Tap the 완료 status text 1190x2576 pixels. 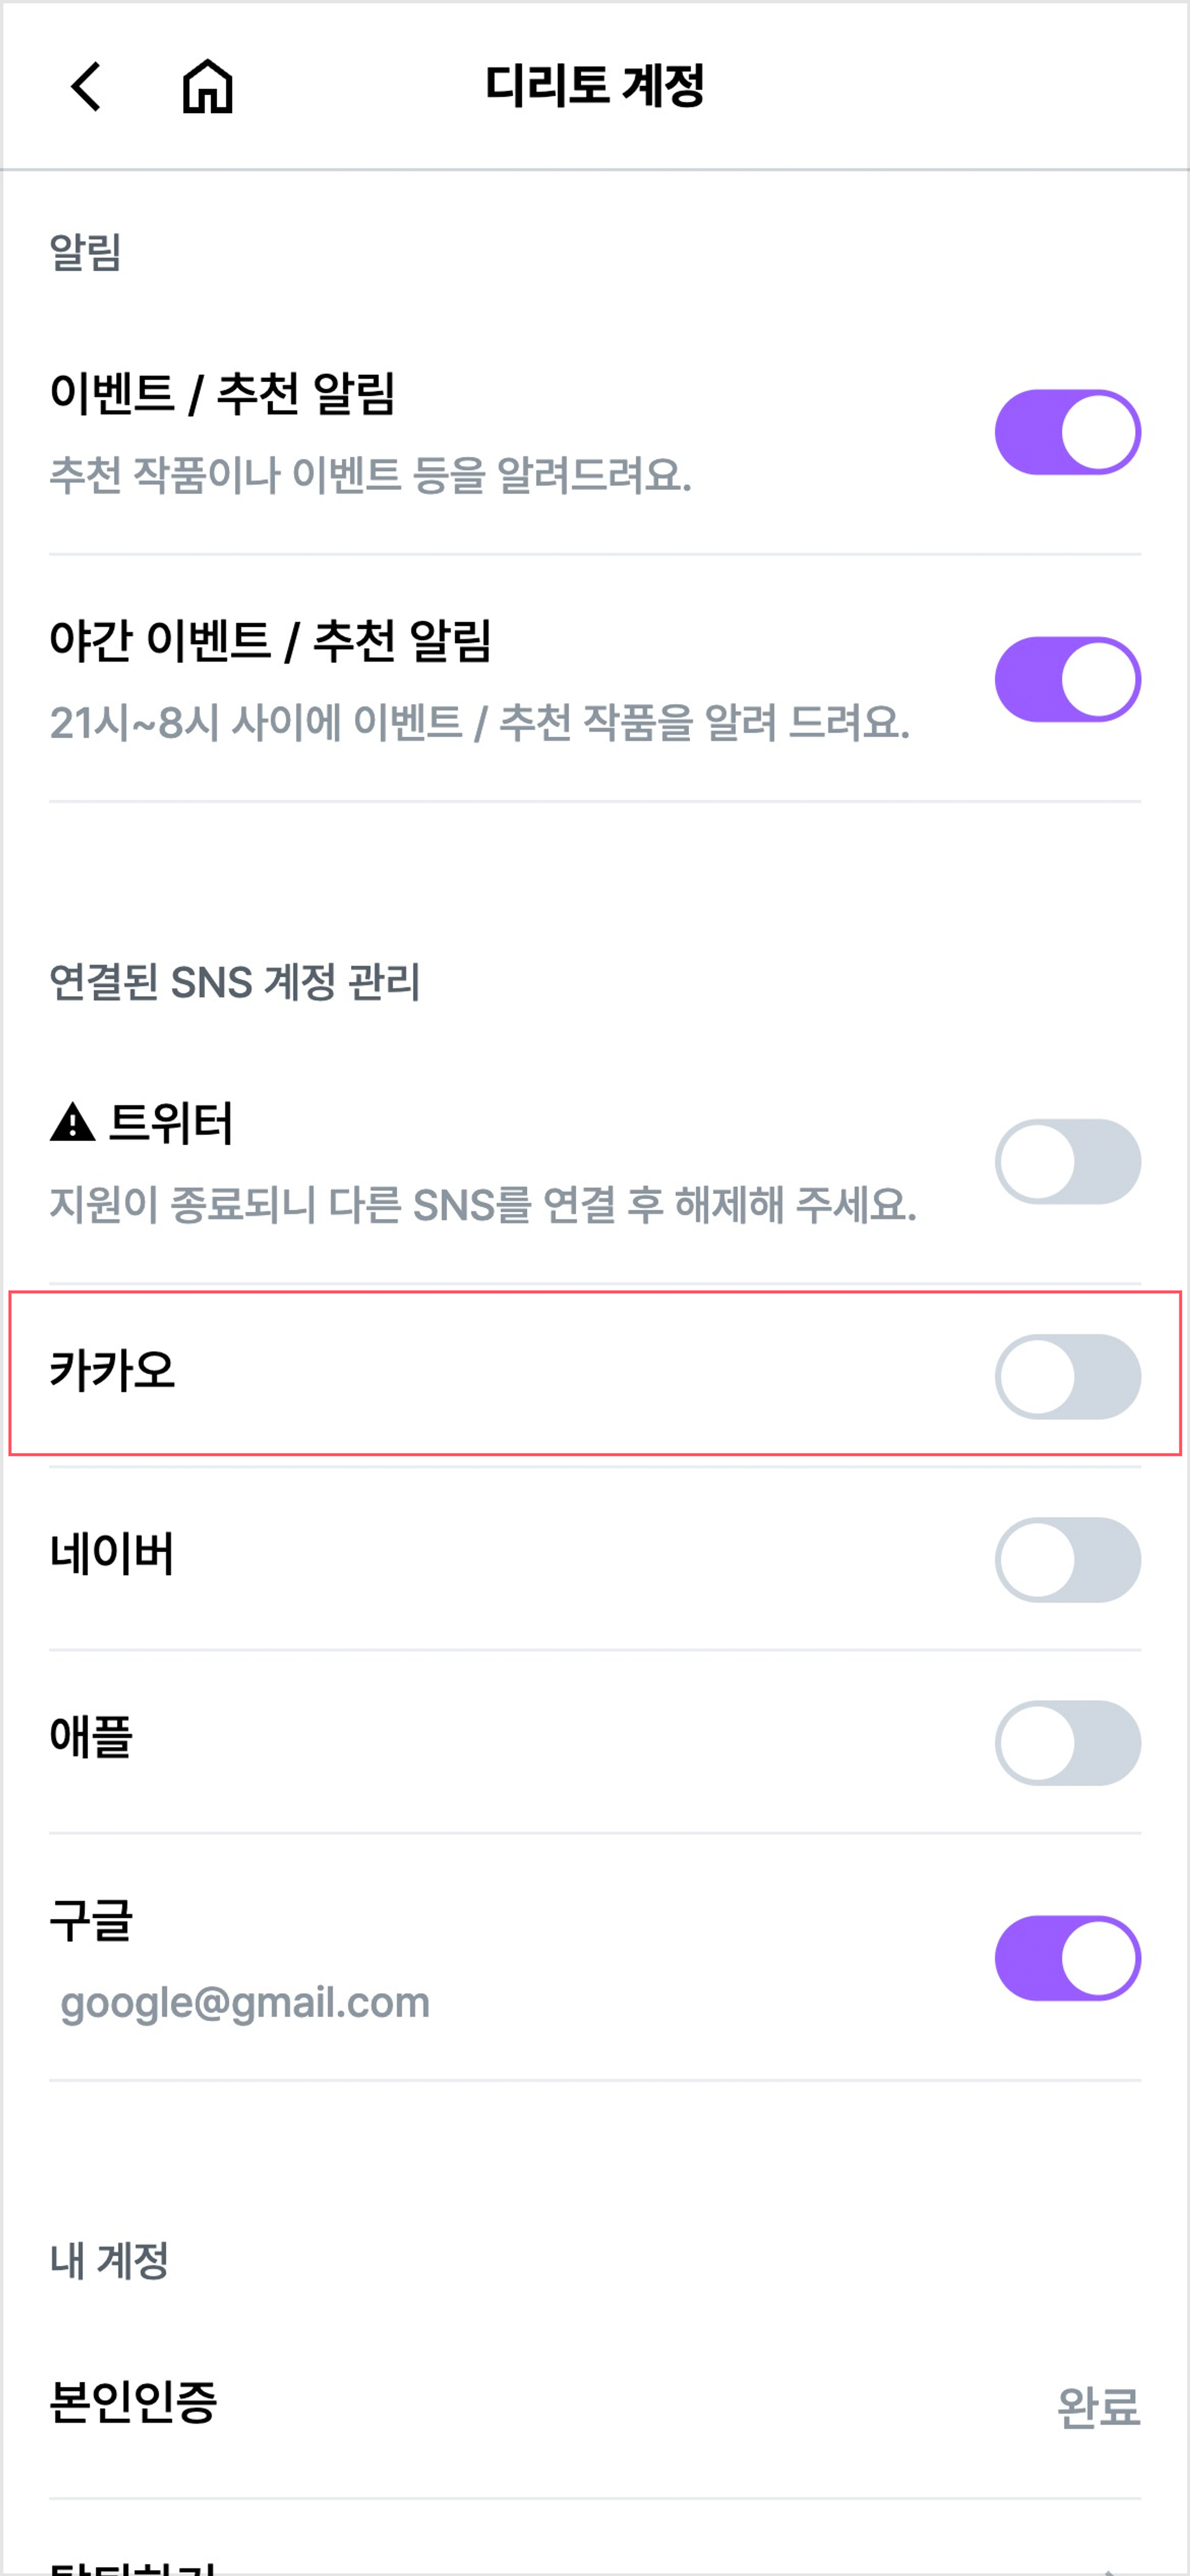[x=1097, y=2406]
